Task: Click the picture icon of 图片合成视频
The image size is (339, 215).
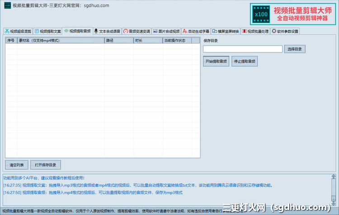Action: (155, 31)
